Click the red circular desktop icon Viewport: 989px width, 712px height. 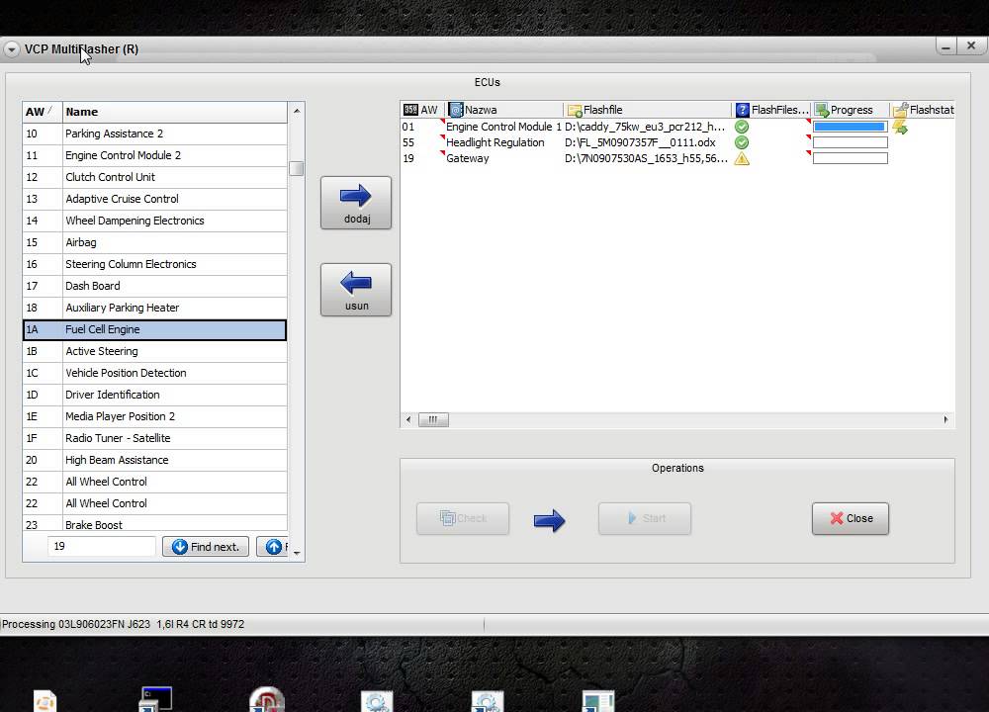(x=267, y=699)
